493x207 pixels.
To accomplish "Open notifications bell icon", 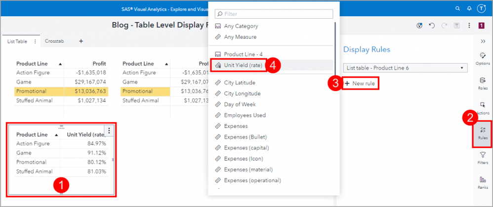I will click(469, 9).
